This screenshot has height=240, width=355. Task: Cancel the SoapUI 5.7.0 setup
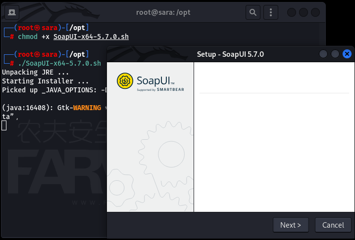(x=333, y=225)
